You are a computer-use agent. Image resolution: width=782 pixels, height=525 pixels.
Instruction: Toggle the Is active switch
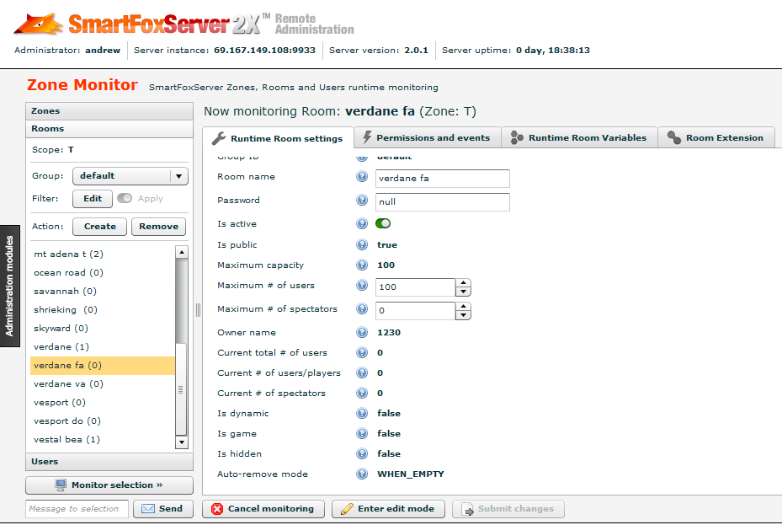pos(383,224)
